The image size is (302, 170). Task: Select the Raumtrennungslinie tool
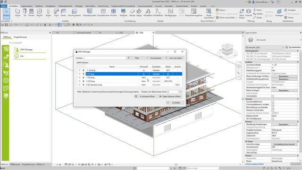click(x=193, y=13)
